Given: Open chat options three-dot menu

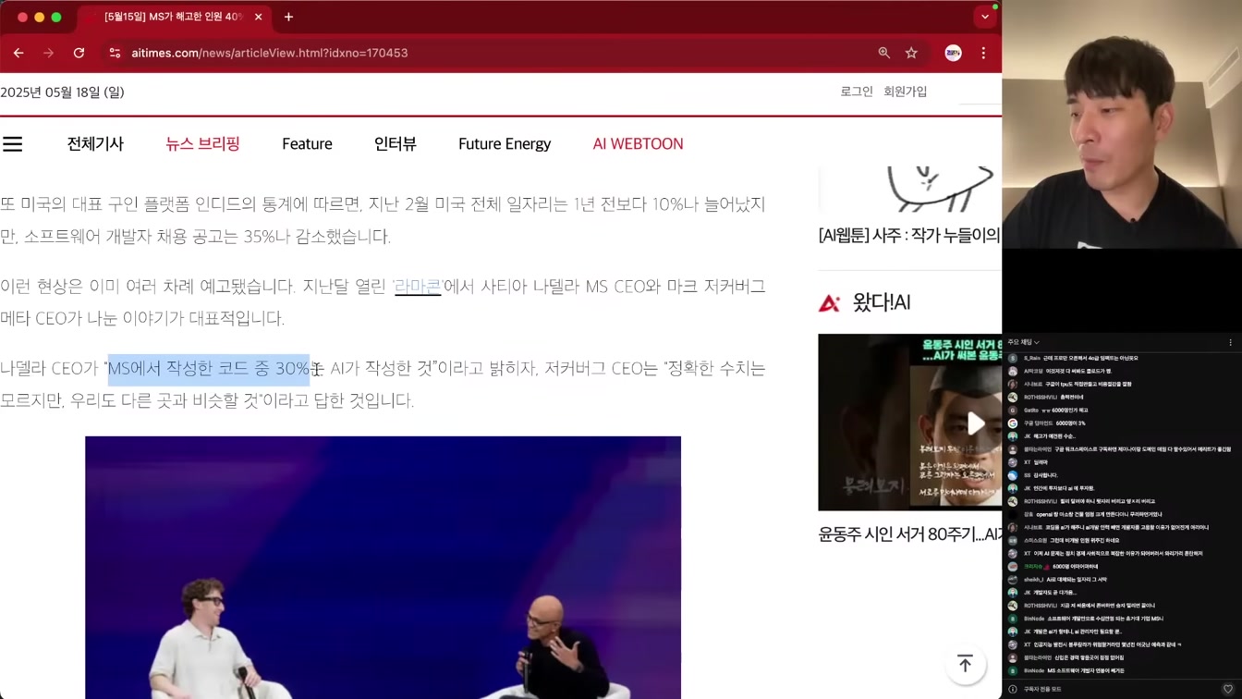Looking at the screenshot, I should tap(1230, 342).
